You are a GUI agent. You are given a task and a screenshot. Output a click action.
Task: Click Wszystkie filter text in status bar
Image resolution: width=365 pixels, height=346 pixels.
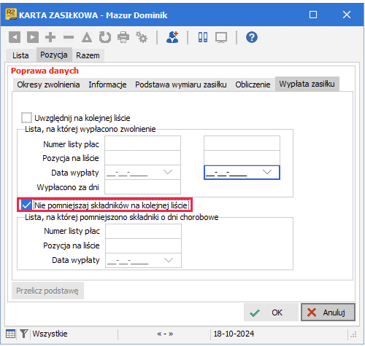point(50,334)
